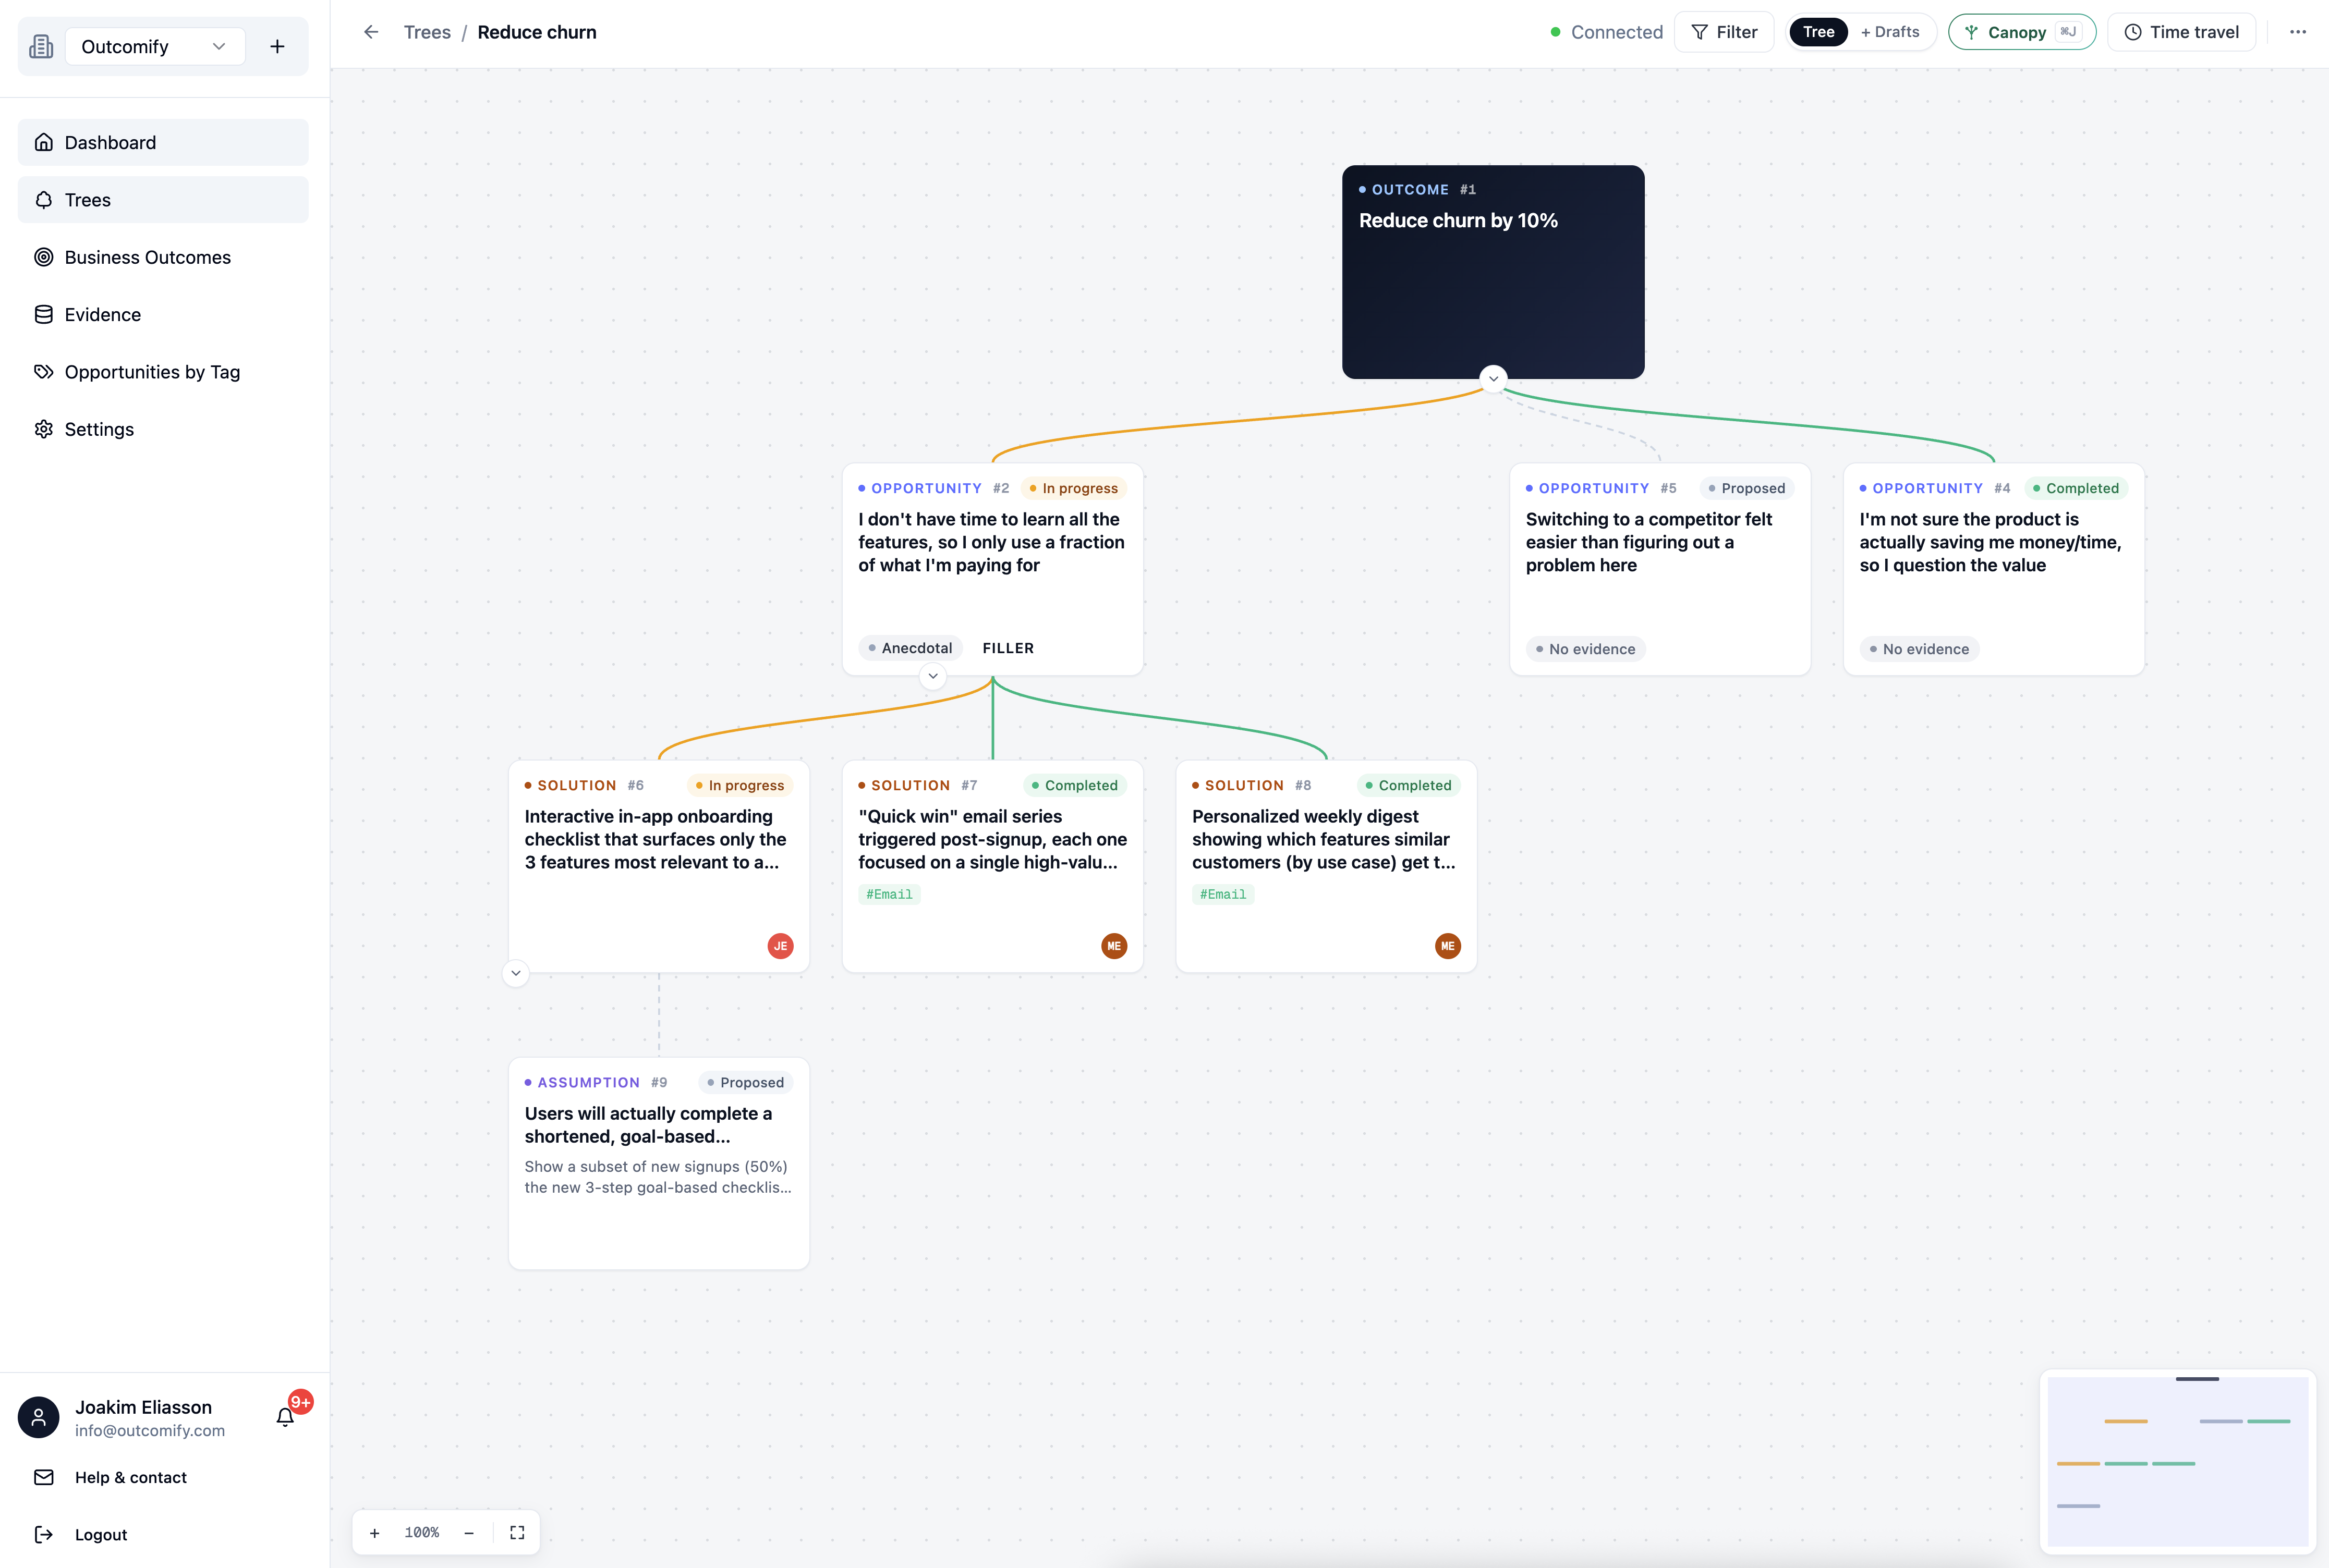The width and height of the screenshot is (2329, 1568).
Task: Click the ME avatar on Solution #8
Action: click(1448, 946)
